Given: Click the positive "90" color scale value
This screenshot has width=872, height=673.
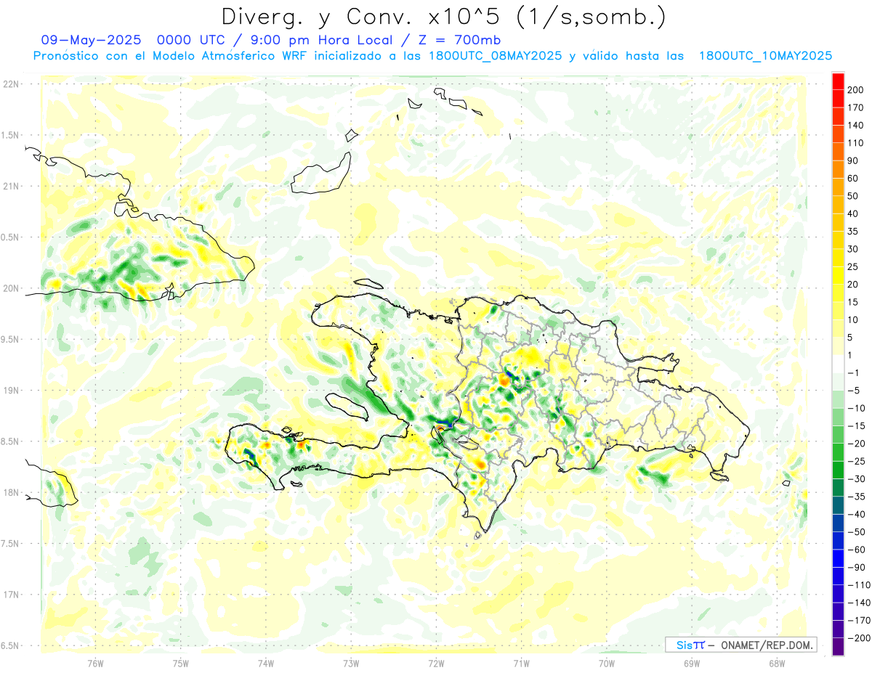Looking at the screenshot, I should [x=853, y=160].
